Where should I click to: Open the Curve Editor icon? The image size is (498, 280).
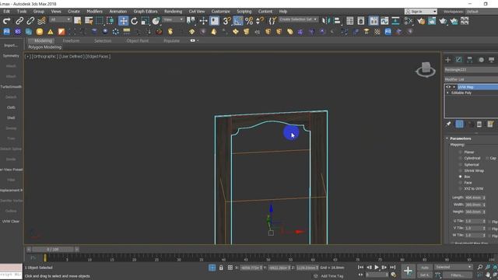384,21
